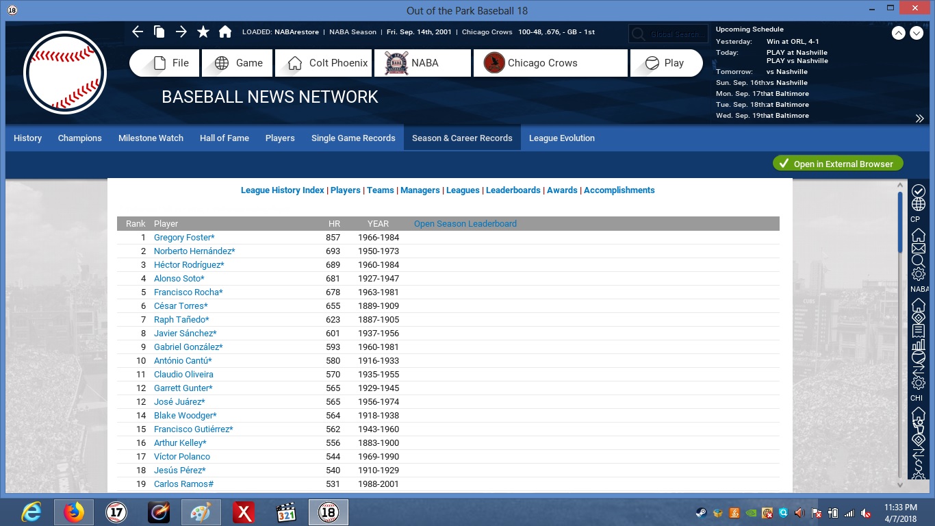Click the globe icon in right sidebar
935x526 pixels.
(x=918, y=205)
